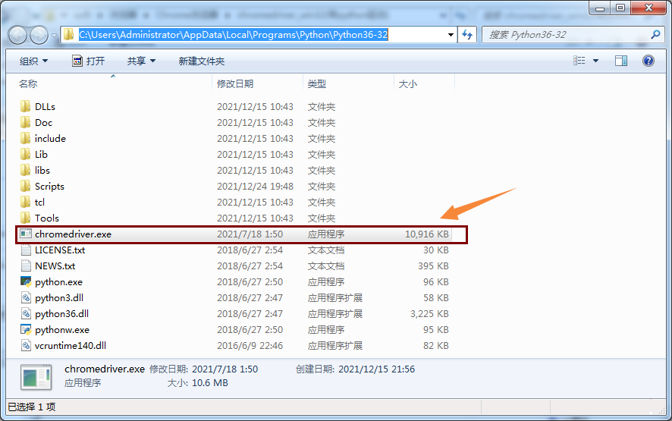Click Scripts date 2021/12/24 19:48
The width and height of the screenshot is (672, 421).
tap(255, 186)
